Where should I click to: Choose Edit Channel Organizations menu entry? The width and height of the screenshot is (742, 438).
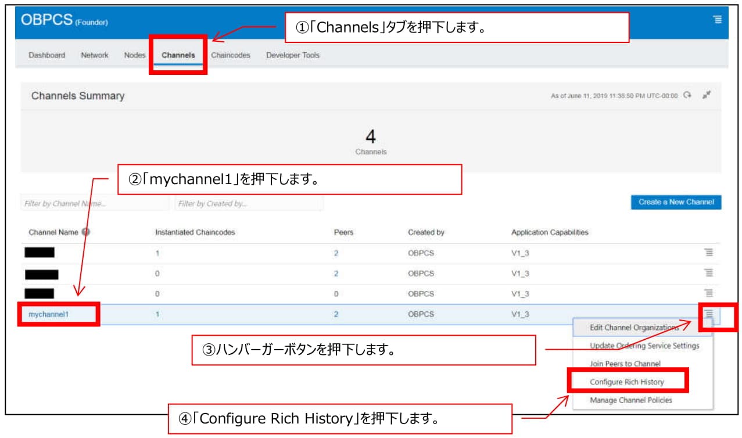click(642, 328)
